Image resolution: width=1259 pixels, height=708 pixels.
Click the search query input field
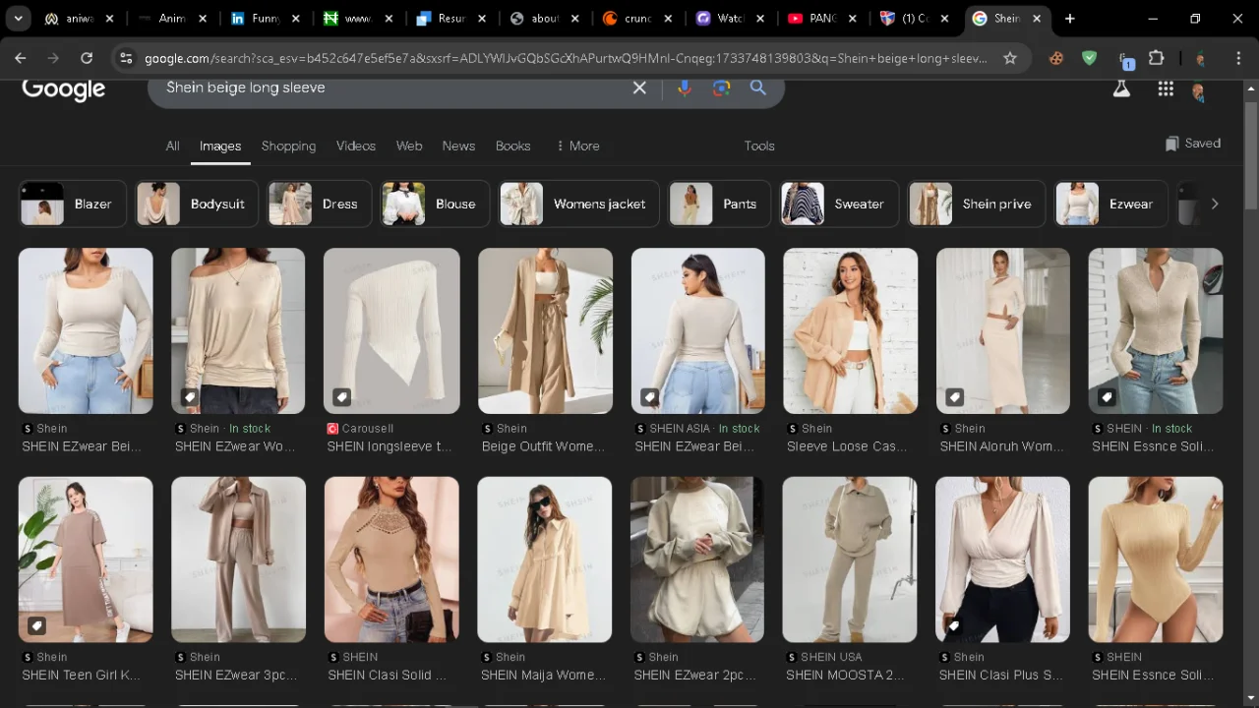click(x=393, y=88)
